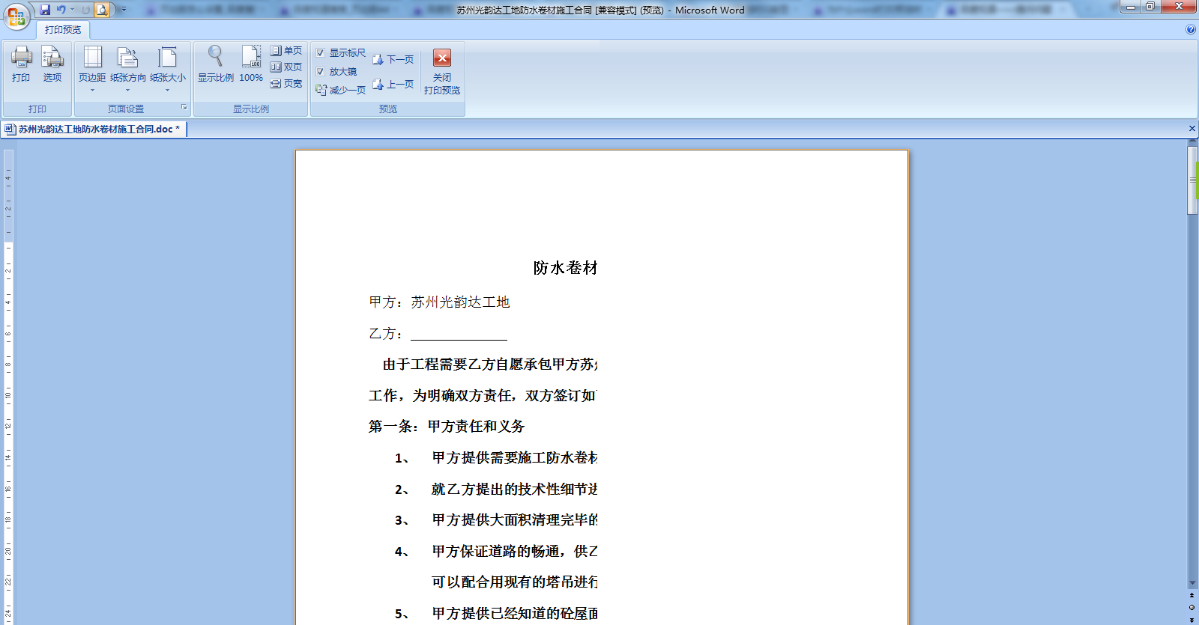Open Microsoft Office Word help icon
This screenshot has width=1199, height=625.
pos(1191,30)
